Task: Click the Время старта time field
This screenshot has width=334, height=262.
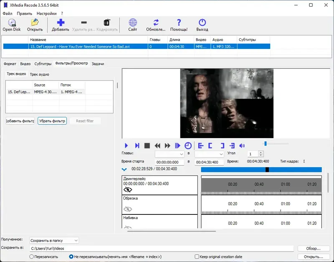Action: pyautogui.click(x=170, y=162)
